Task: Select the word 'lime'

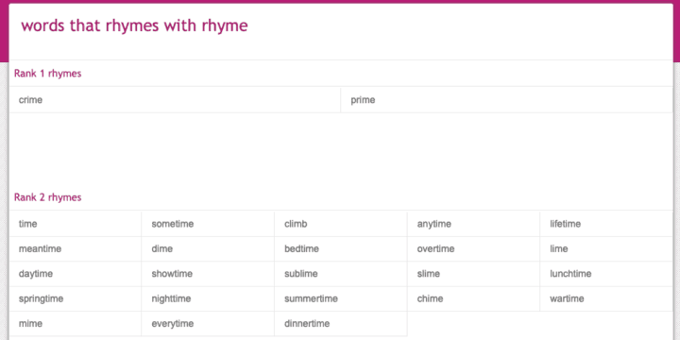Action: tap(558, 249)
